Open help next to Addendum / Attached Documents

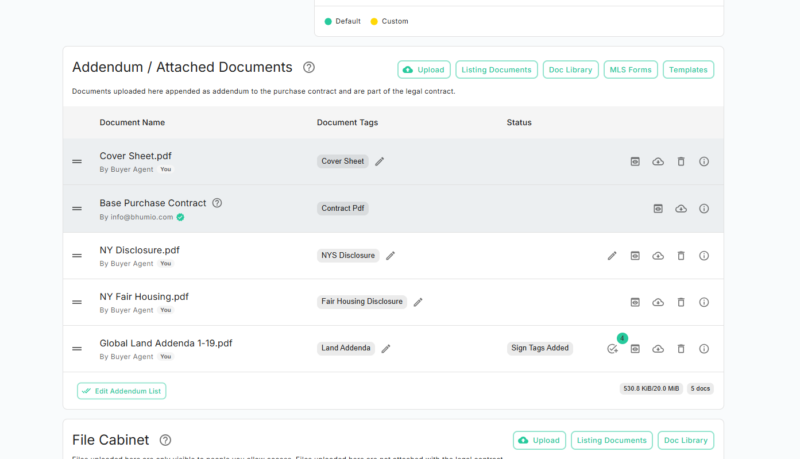pos(308,67)
